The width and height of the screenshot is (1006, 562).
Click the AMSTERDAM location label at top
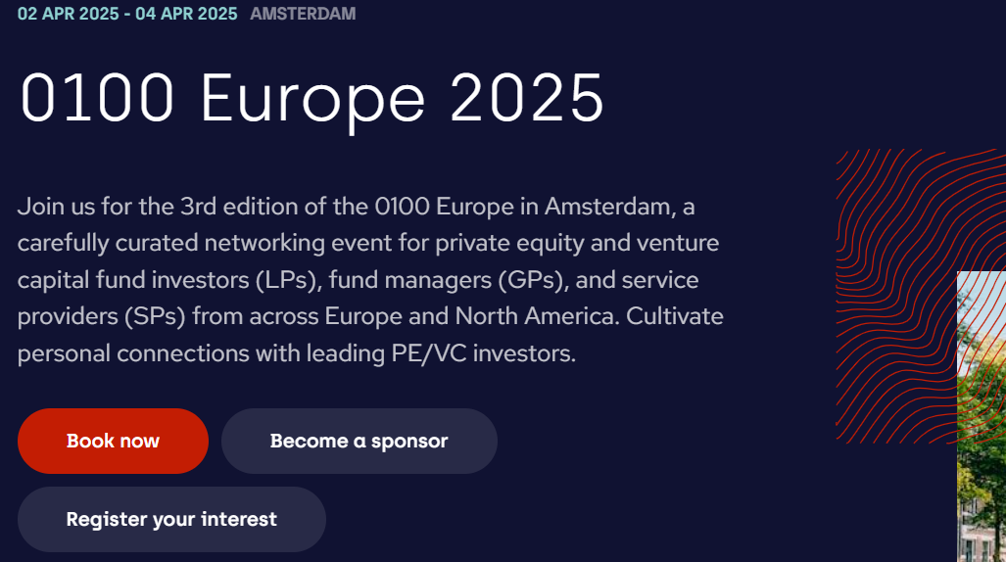pos(303,14)
